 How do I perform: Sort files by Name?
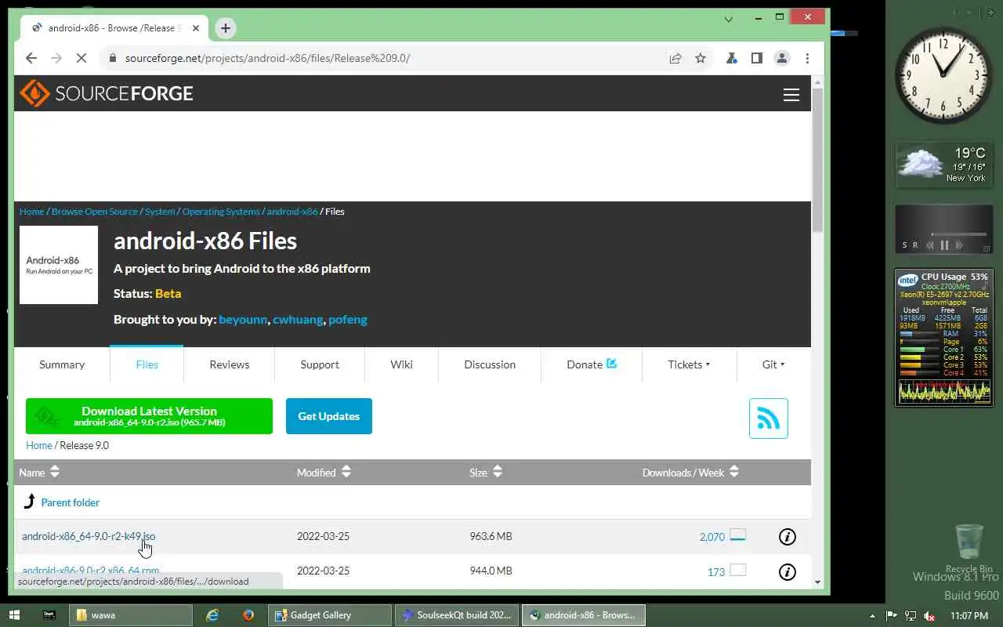click(x=39, y=473)
